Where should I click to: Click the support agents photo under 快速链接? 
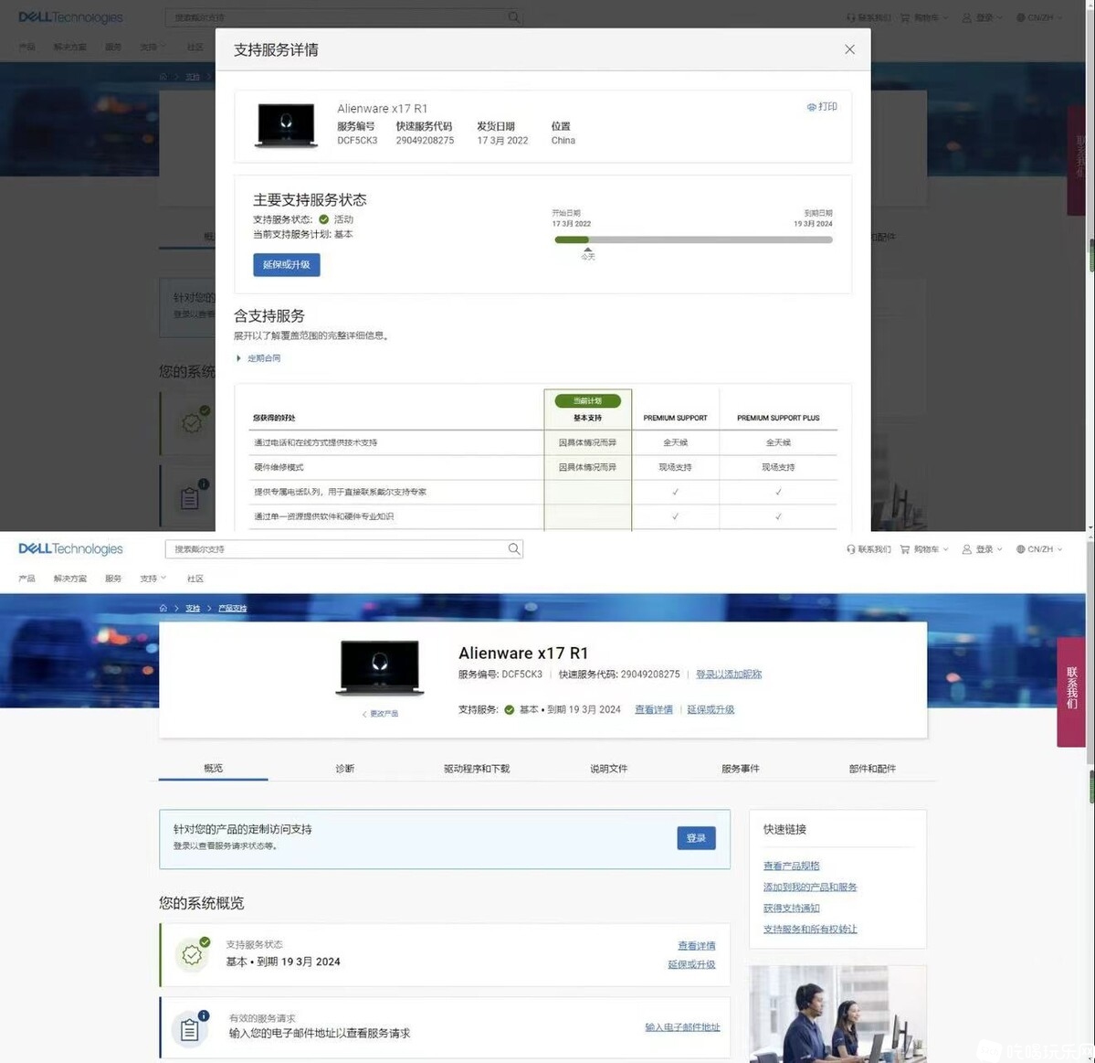[837, 1014]
